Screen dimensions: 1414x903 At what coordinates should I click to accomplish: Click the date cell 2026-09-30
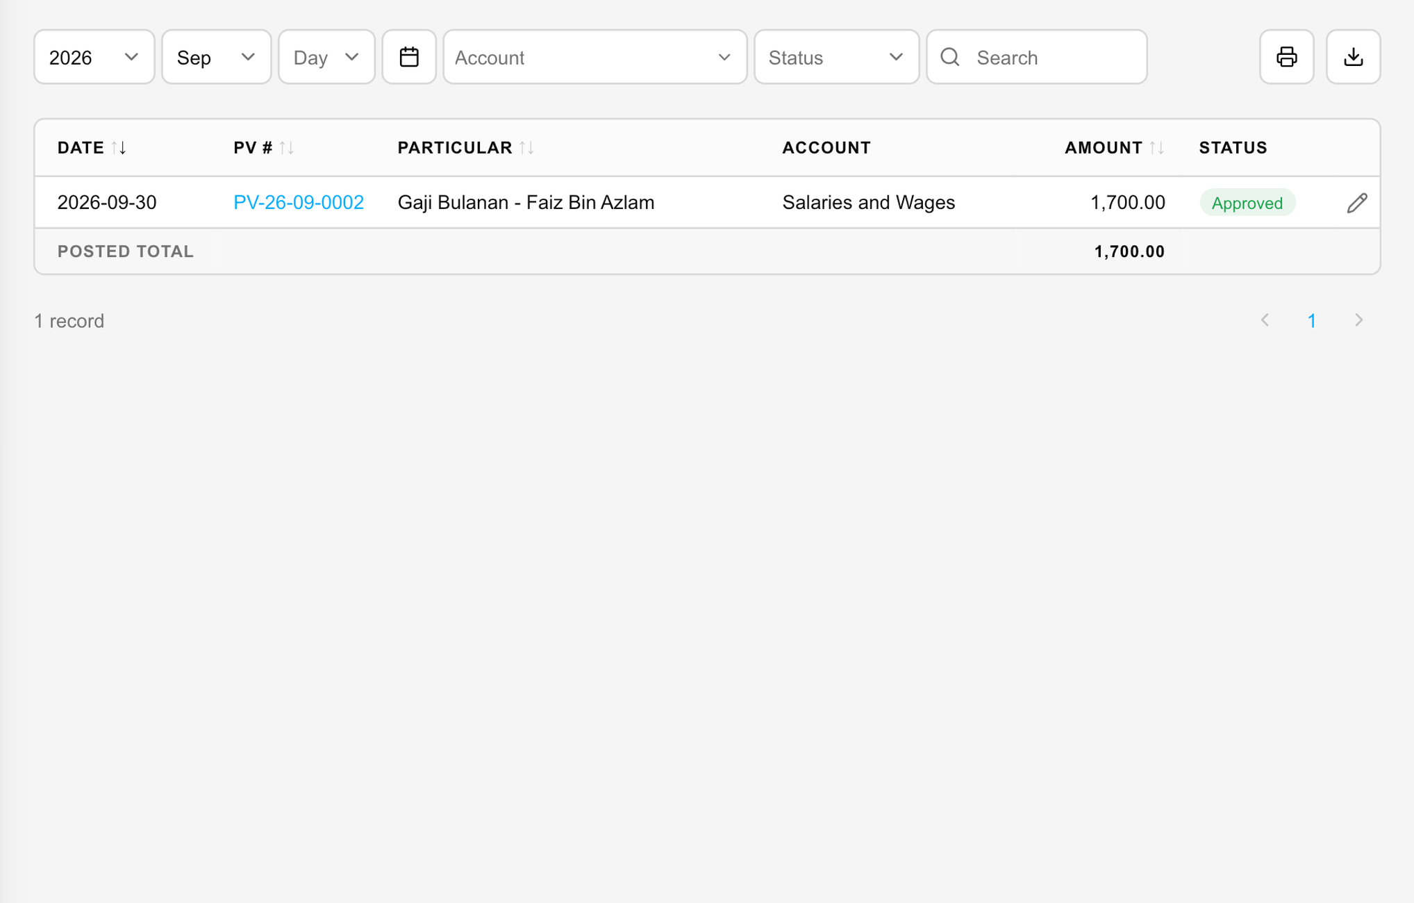pos(107,203)
